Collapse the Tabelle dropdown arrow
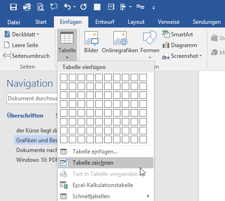The width and height of the screenshot is (225, 201). click(x=67, y=58)
